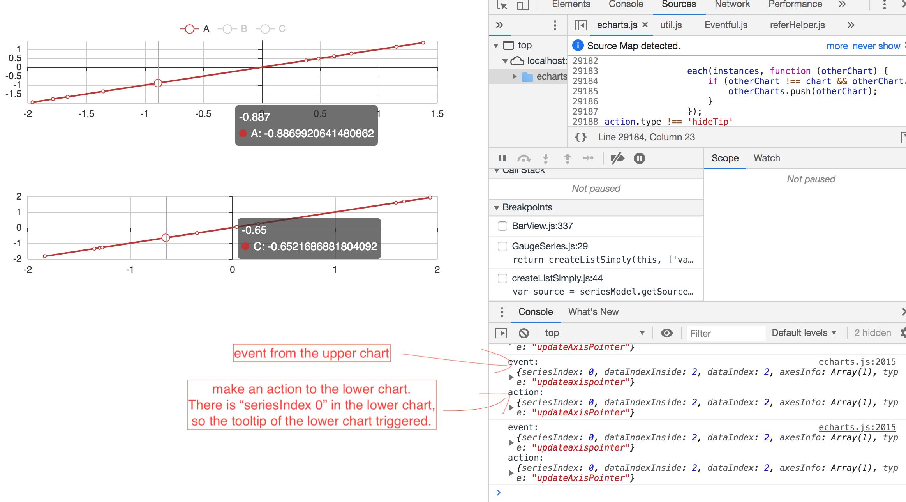This screenshot has width=906, height=502.
Task: Enable the BarView.js:337 breakpoint checkbox
Action: click(502, 226)
